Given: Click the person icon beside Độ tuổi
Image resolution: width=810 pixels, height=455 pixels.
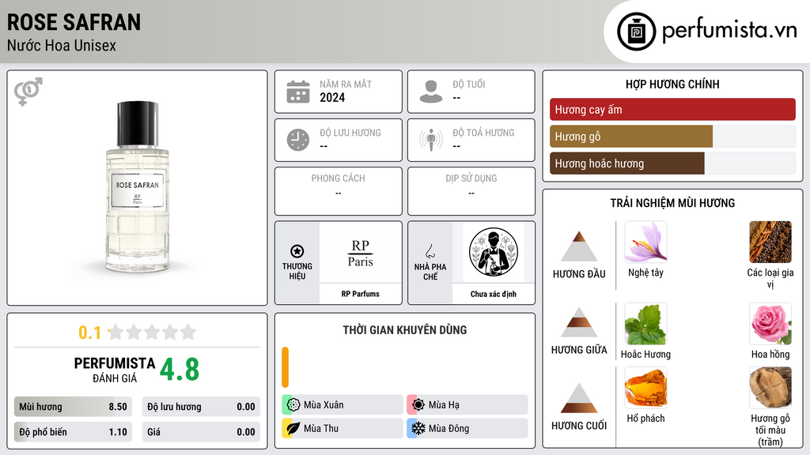Looking at the screenshot, I should coord(431,92).
